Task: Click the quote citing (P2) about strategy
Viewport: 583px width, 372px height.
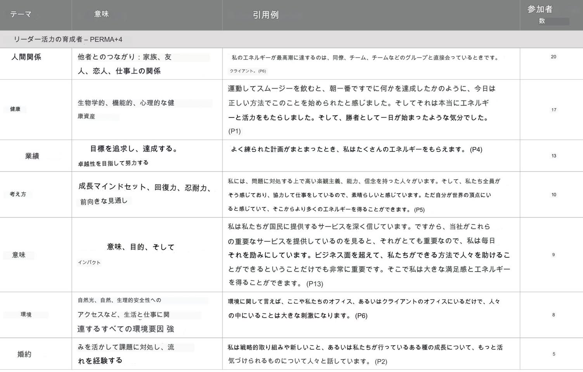Action: pyautogui.click(x=365, y=354)
